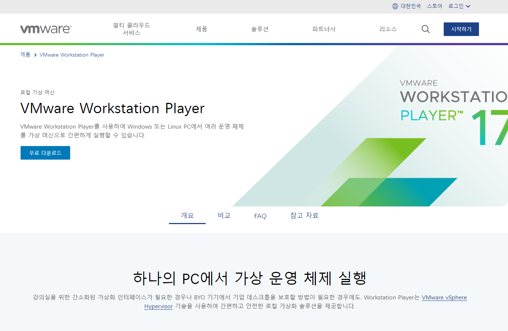This screenshot has width=508, height=331.
Task: Open the 스토어 link
Action: pyautogui.click(x=435, y=6)
